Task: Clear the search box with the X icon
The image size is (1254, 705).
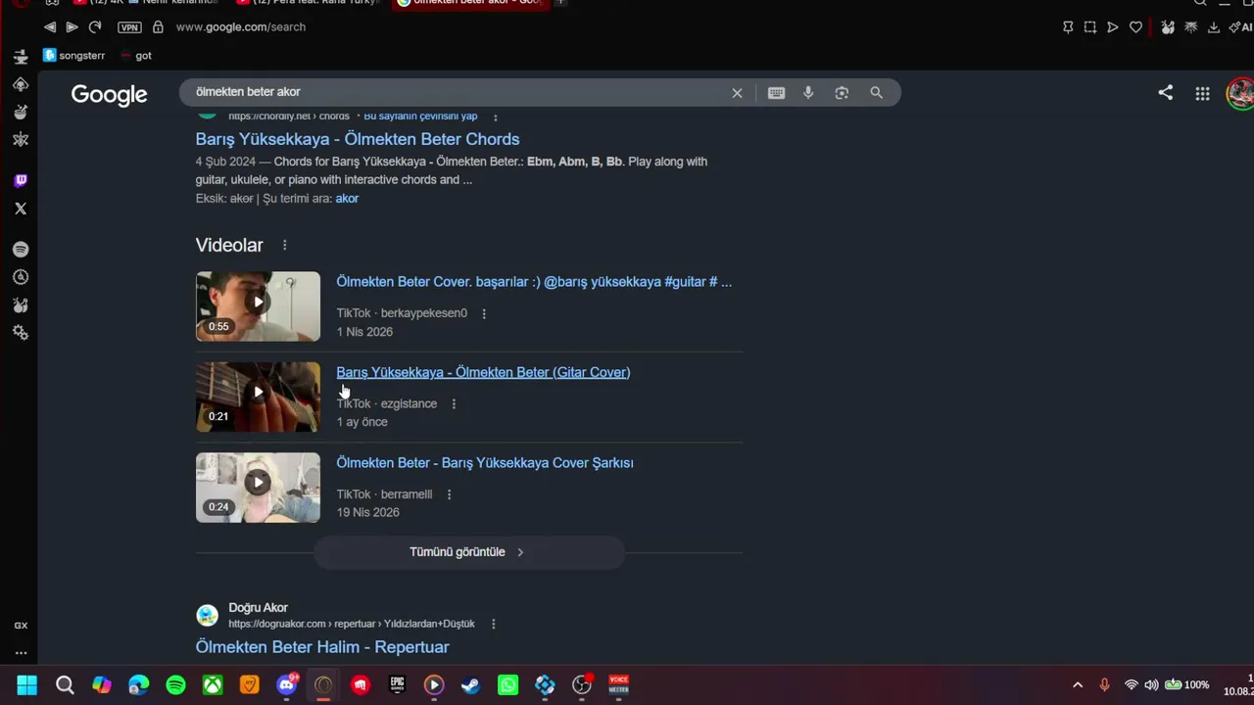Action: [x=737, y=93]
